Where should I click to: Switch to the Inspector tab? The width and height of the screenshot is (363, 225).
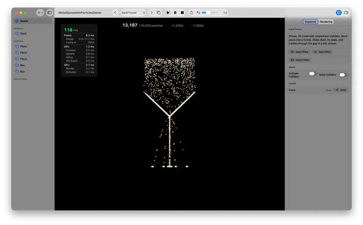coord(310,21)
